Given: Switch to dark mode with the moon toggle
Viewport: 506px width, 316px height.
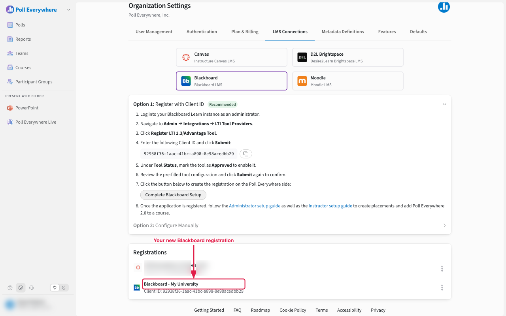Looking at the screenshot, I should click(x=64, y=288).
